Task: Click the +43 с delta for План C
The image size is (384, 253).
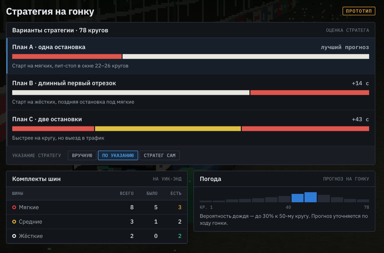Action: coord(360,119)
